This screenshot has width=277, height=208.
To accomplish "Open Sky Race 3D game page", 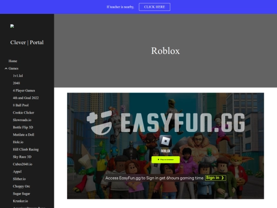I will [22, 157].
